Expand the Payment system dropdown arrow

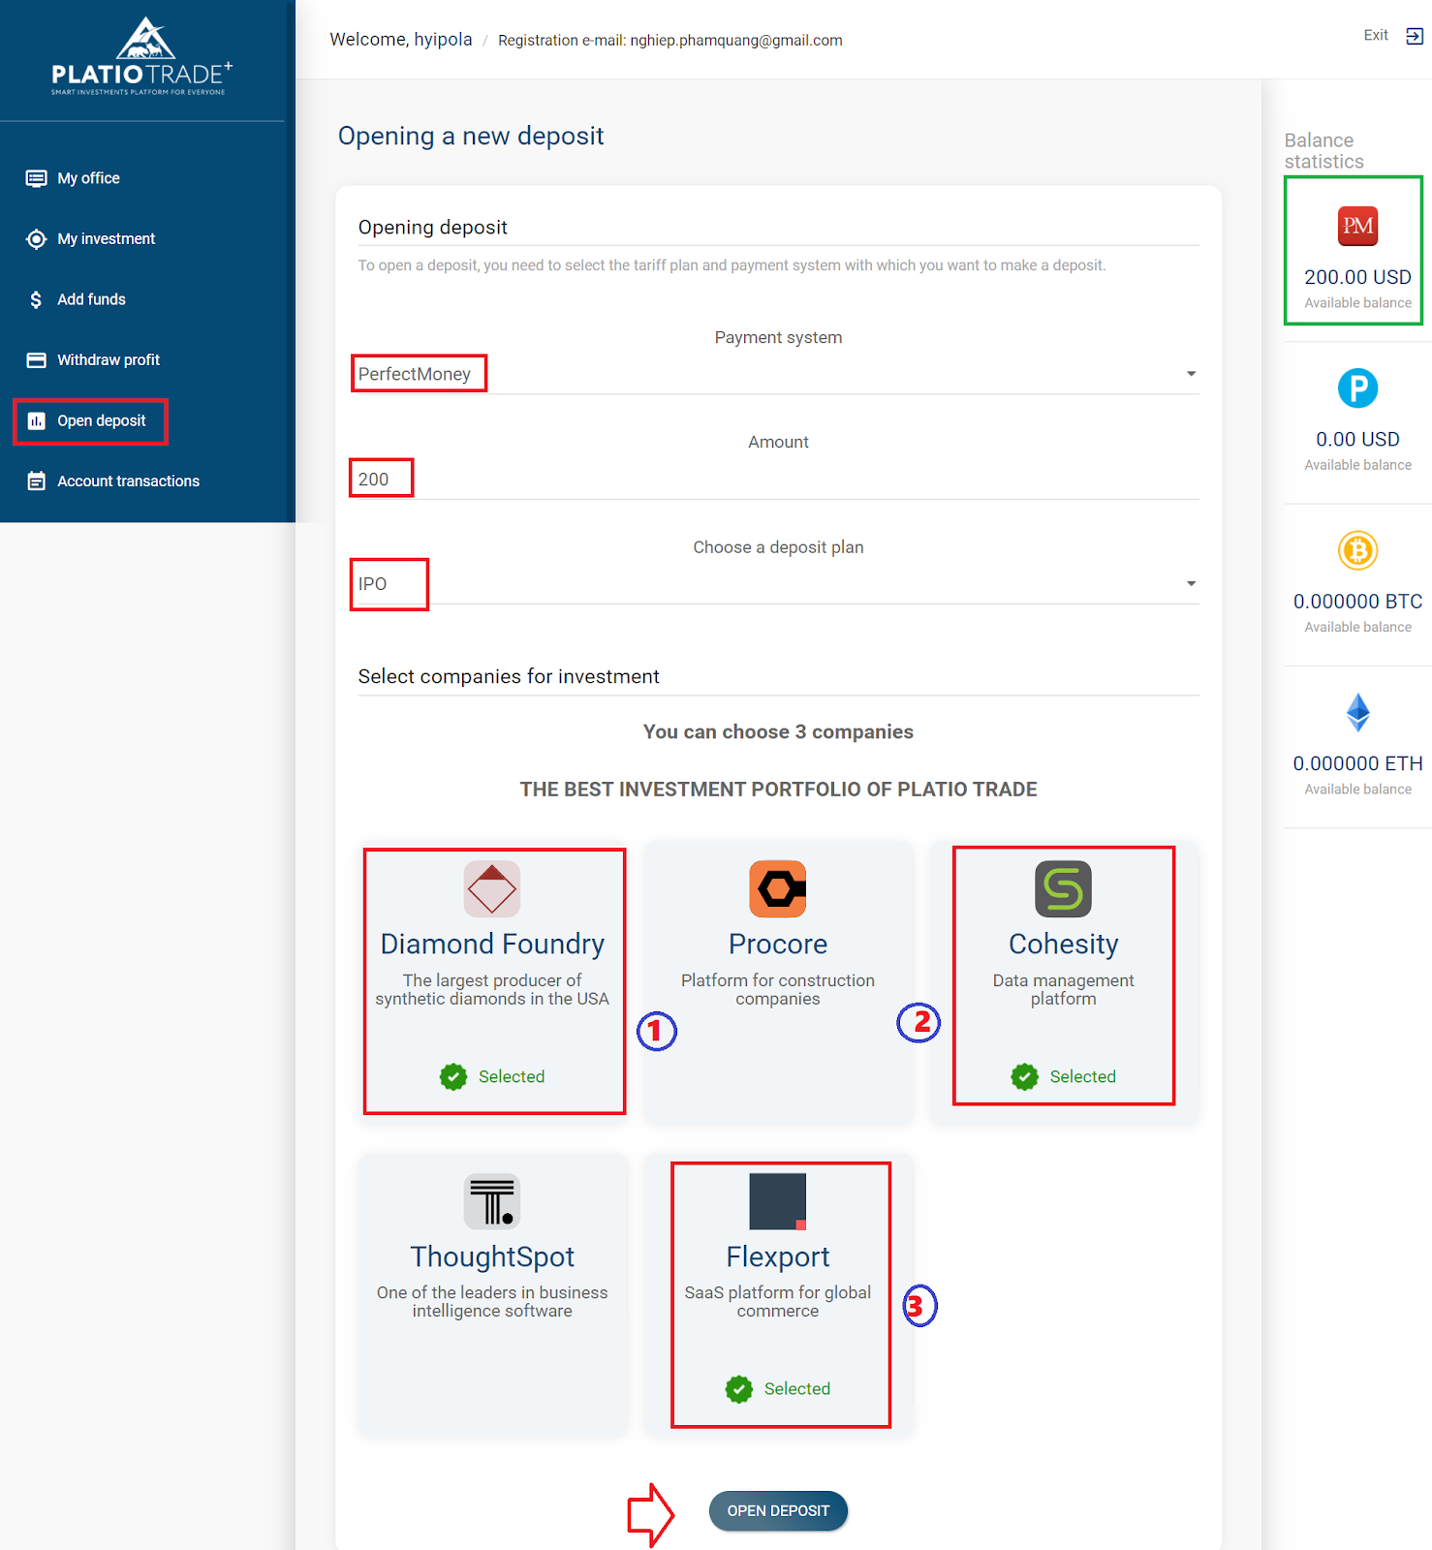(x=1191, y=374)
